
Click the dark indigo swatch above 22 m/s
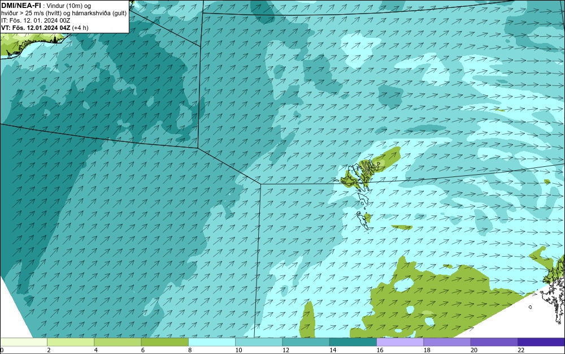[541, 342]
